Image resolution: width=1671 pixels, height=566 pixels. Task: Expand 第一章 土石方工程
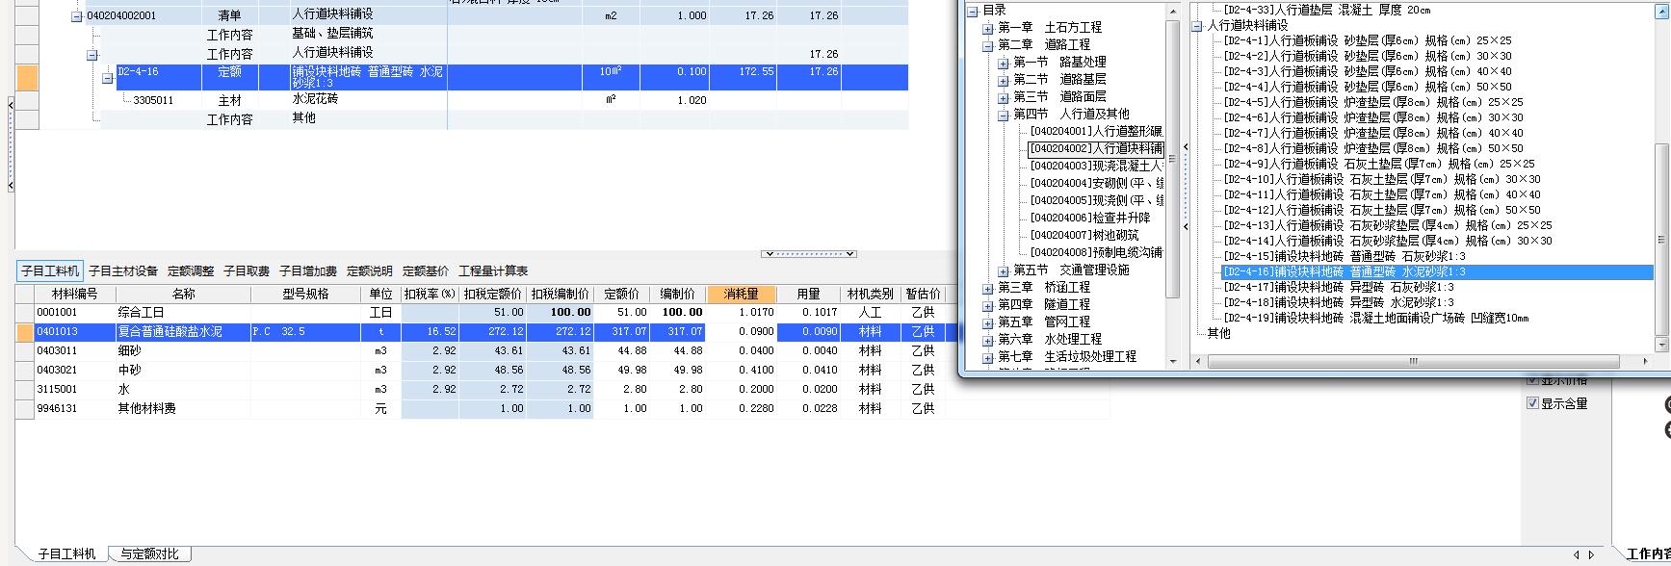(987, 28)
